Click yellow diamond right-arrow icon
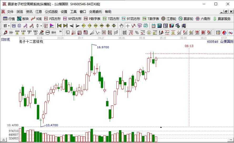The height and width of the screenshot is (143, 234). coord(89,26)
